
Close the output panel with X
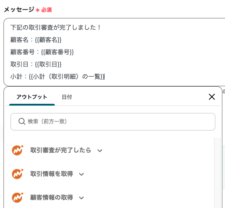(x=212, y=97)
